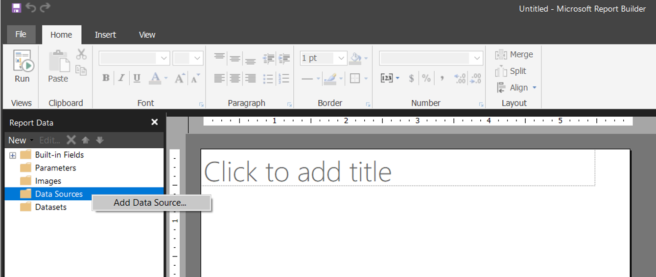
Task: Open the font name combo box
Action: pos(134,58)
